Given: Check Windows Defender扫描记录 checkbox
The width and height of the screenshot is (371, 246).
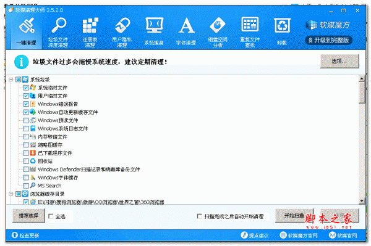Looking at the screenshot, I should click(26, 170).
